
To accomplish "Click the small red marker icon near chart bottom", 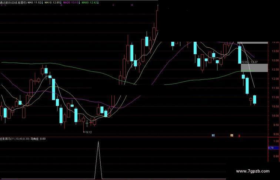I will tap(239, 136).
